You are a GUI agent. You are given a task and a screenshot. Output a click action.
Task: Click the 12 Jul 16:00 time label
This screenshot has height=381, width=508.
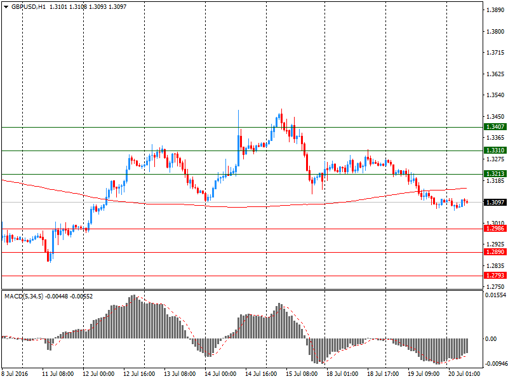point(139,374)
